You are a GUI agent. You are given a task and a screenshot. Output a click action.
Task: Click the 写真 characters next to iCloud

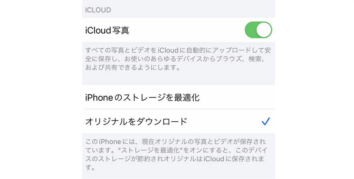[x=120, y=30]
